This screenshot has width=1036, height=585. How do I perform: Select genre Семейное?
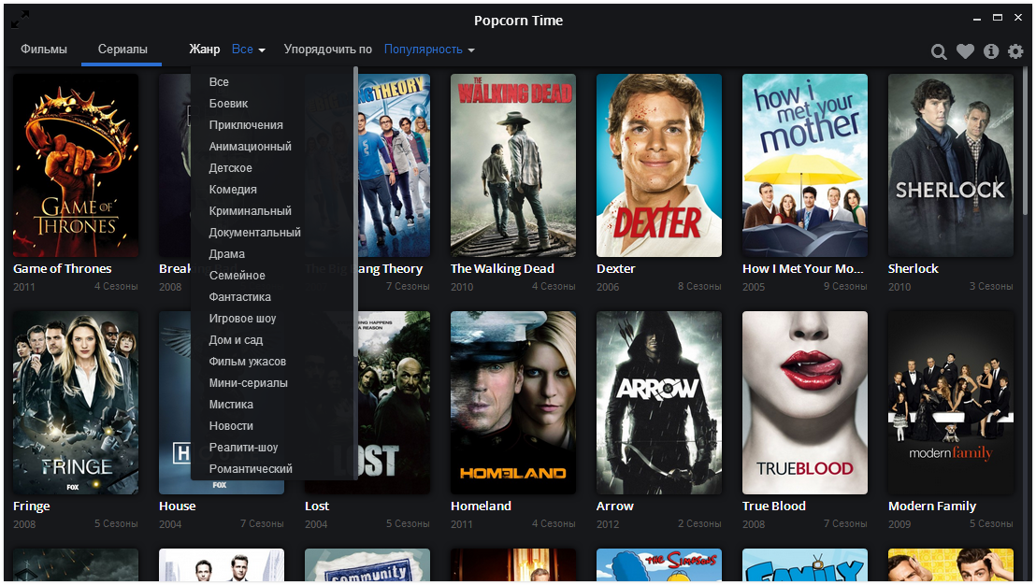(x=237, y=276)
